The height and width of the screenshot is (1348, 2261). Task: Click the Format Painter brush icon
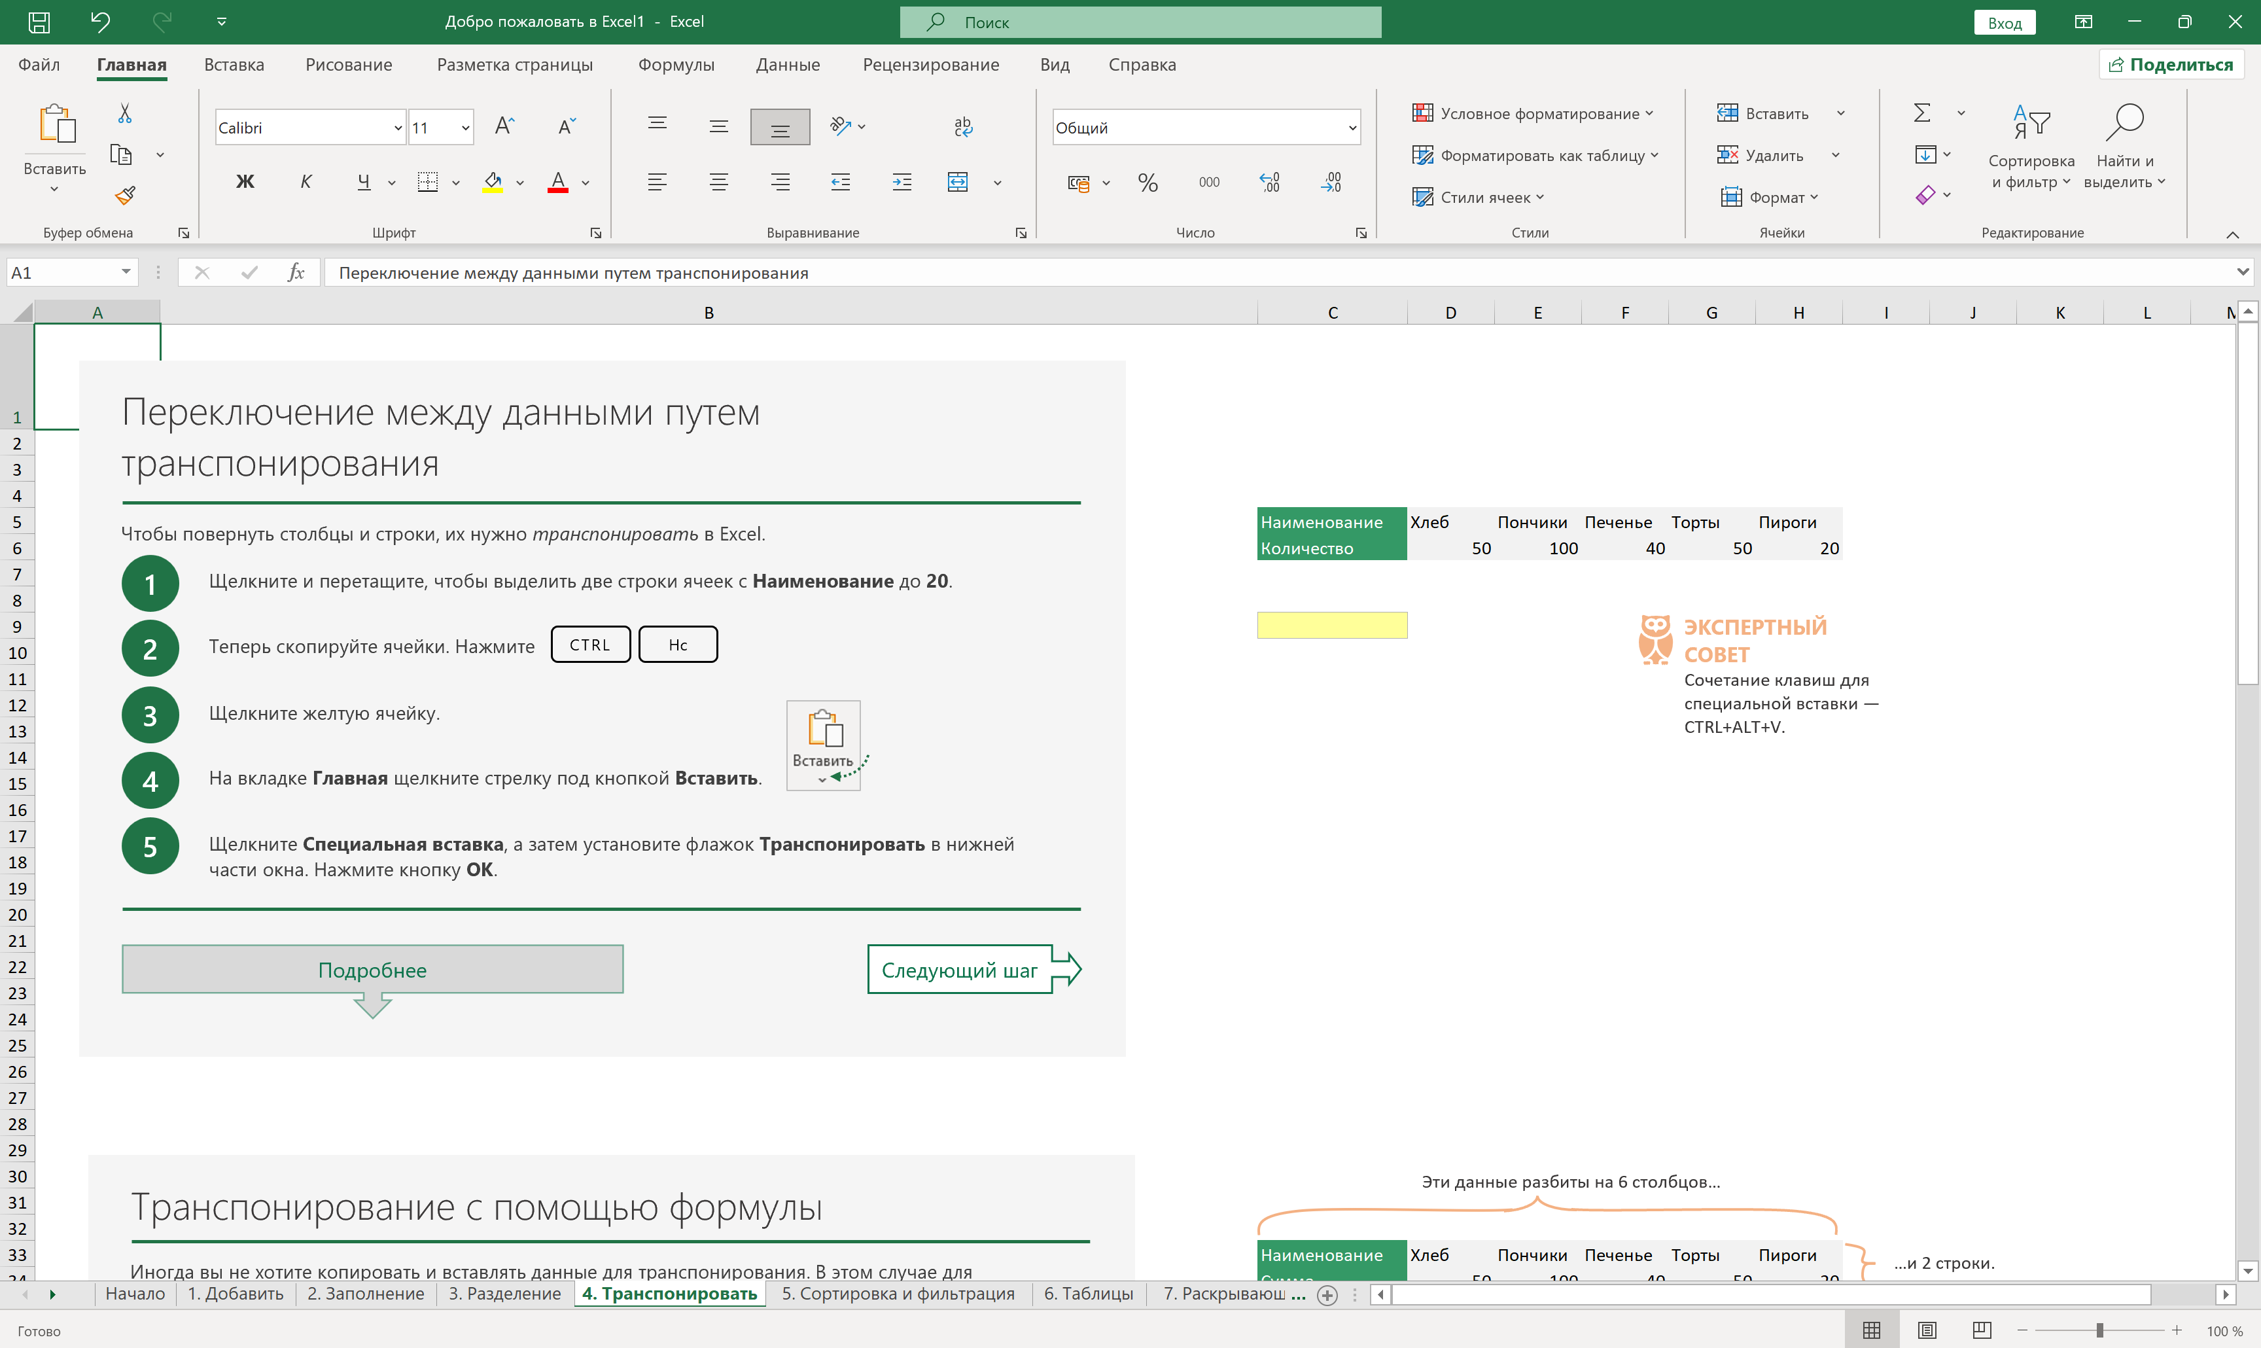click(124, 195)
